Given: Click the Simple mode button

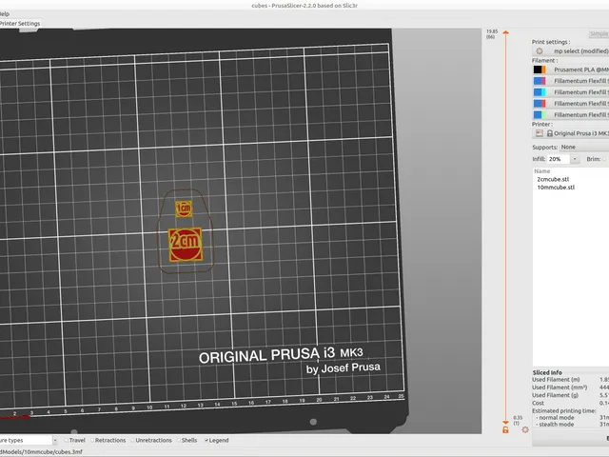Looking at the screenshot, I should click(599, 34).
